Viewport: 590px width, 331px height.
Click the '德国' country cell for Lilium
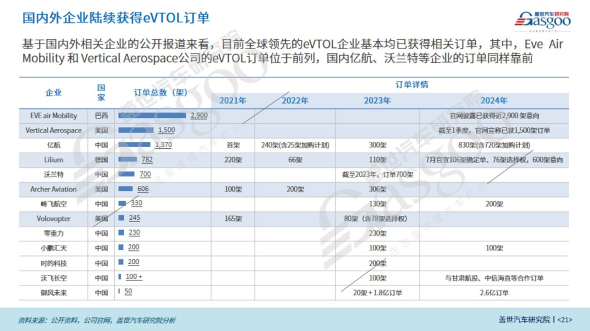pos(101,160)
